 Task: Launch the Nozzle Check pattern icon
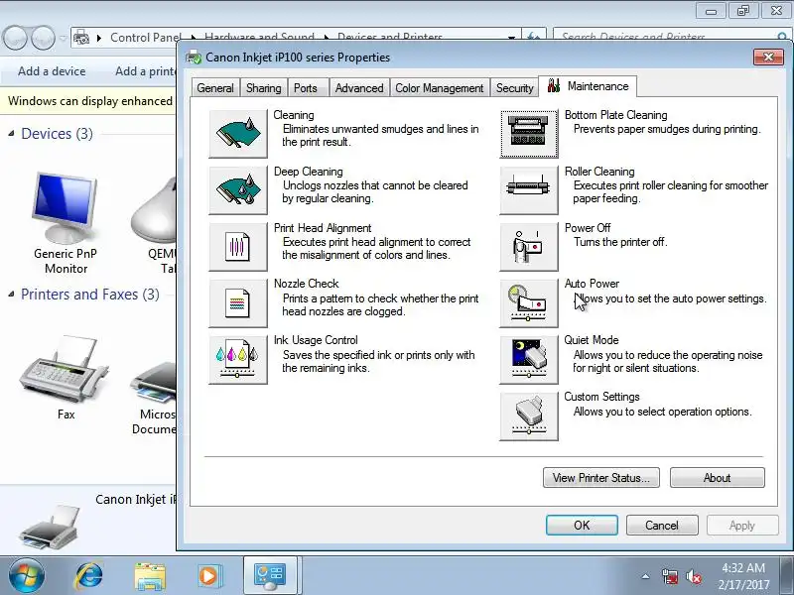click(238, 303)
